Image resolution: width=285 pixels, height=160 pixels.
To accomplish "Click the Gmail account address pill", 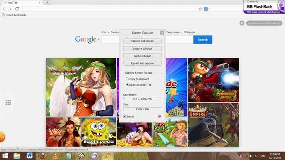I will [264, 23].
